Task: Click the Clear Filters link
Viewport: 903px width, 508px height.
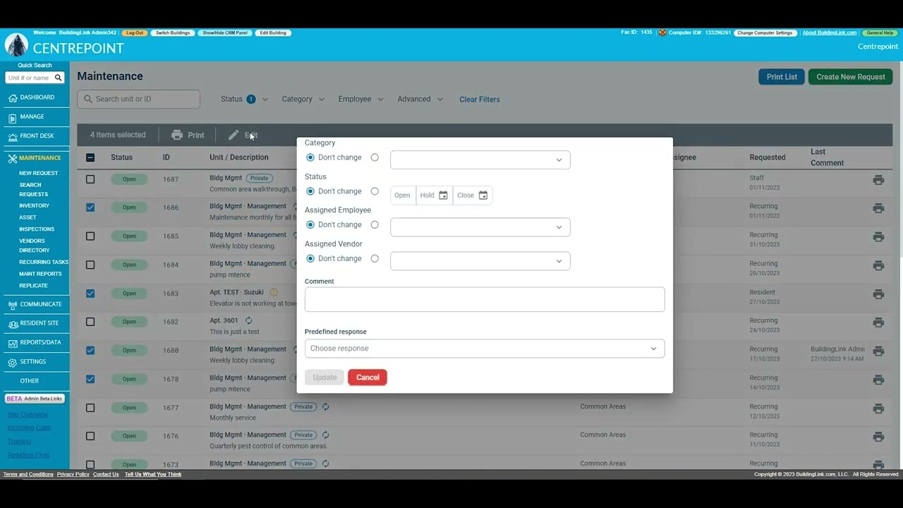Action: click(480, 99)
